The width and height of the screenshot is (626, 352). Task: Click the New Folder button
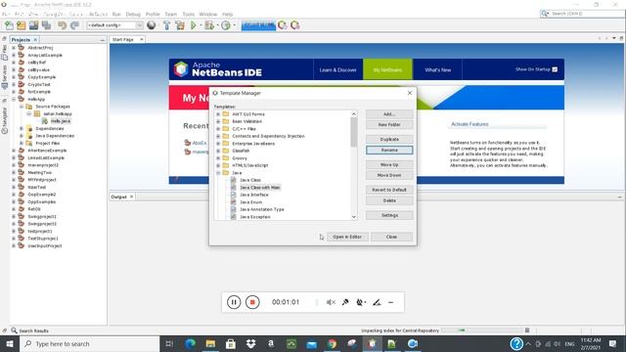click(x=389, y=124)
